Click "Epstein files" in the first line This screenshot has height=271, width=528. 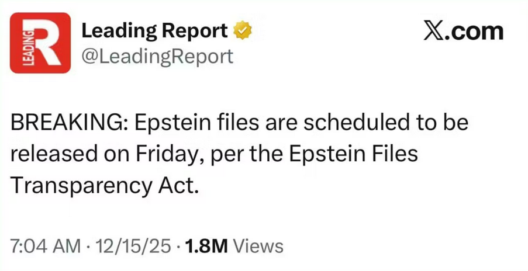point(197,124)
